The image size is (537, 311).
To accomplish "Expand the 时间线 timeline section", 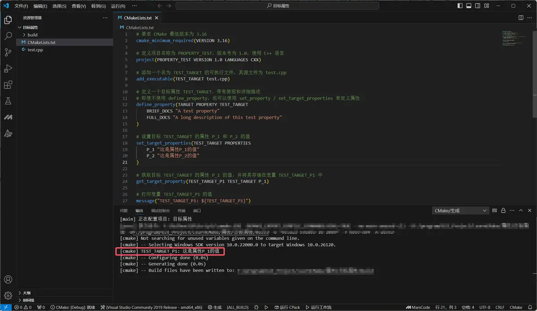I will point(64,300).
